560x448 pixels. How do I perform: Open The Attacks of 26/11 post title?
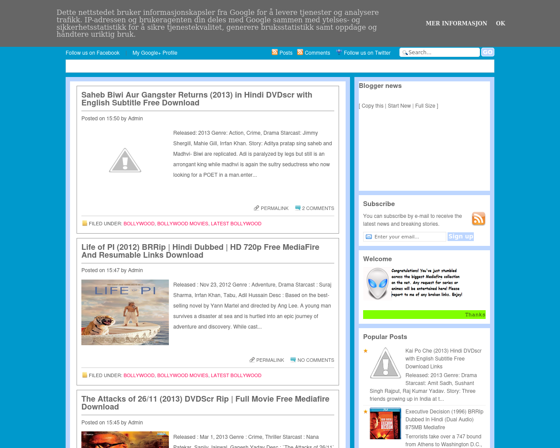[x=205, y=403]
